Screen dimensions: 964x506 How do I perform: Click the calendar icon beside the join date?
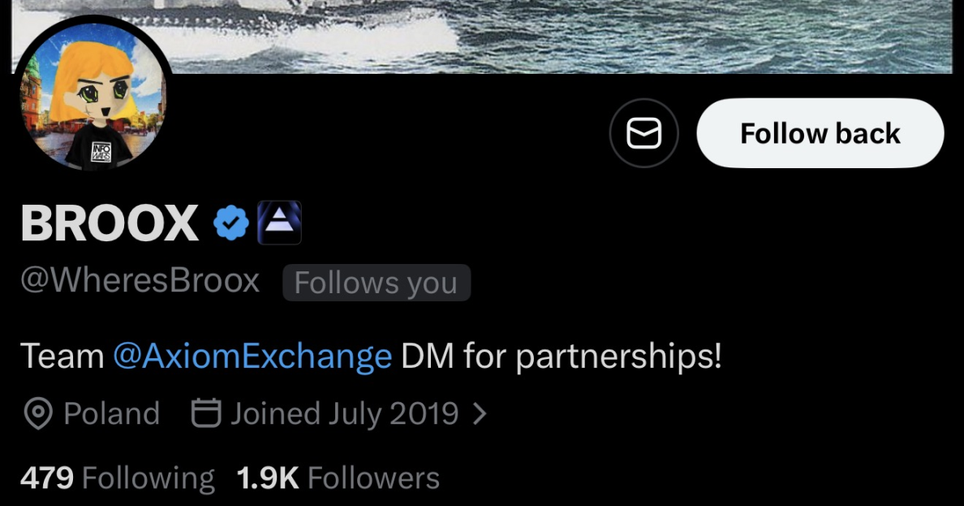(x=206, y=413)
